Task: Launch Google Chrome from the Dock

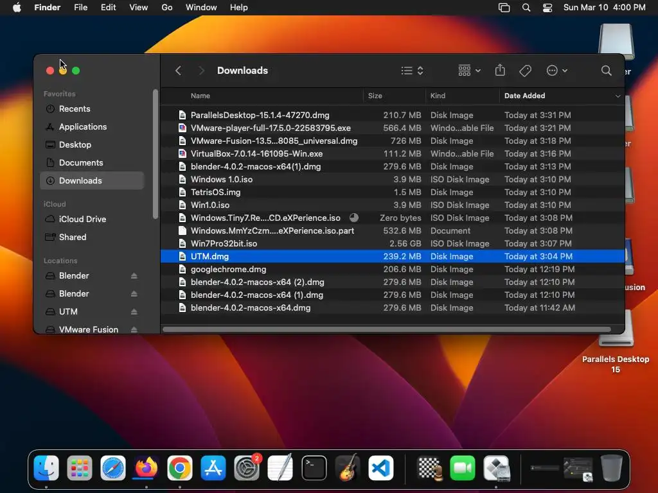Action: [x=180, y=468]
